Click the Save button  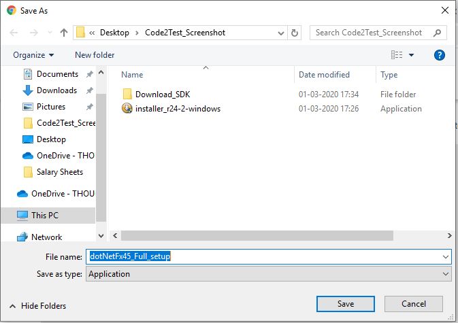tap(345, 304)
